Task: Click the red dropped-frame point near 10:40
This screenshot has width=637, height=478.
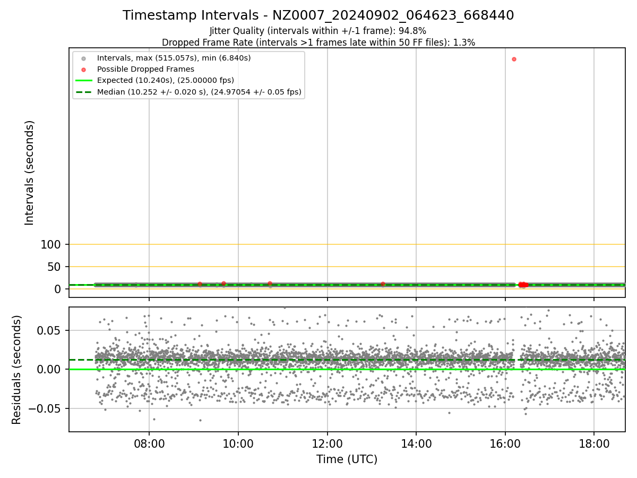Action: [270, 284]
